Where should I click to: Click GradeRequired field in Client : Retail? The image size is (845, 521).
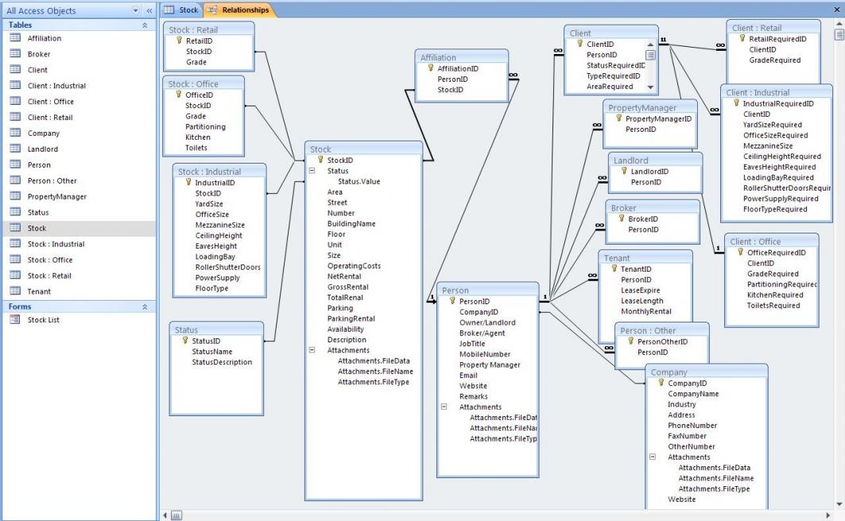(774, 60)
